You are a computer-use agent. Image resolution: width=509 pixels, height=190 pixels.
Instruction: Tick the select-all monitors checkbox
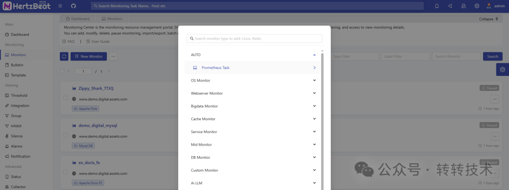click(x=62, y=71)
